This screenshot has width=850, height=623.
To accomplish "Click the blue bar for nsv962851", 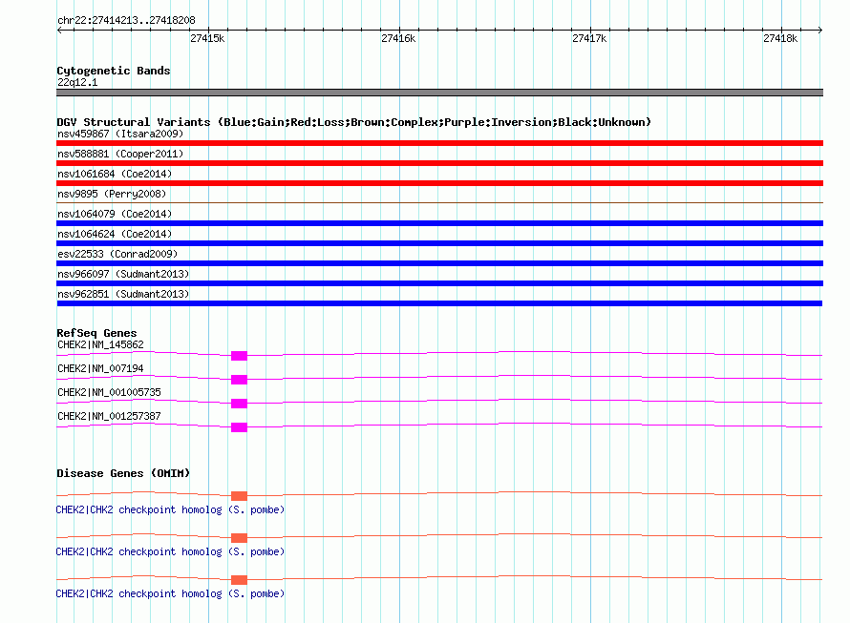I will (x=439, y=303).
